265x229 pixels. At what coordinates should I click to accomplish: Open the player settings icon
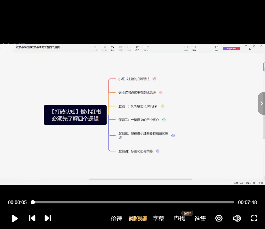(x=219, y=218)
